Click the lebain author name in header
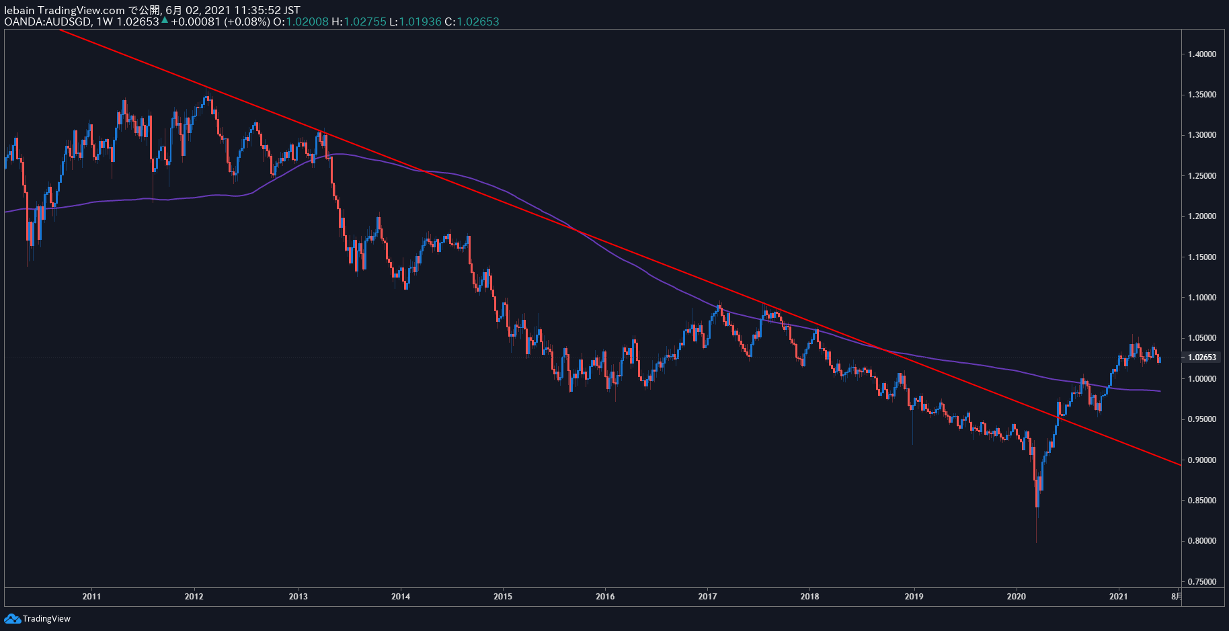Image resolution: width=1229 pixels, height=631 pixels. (x=19, y=10)
